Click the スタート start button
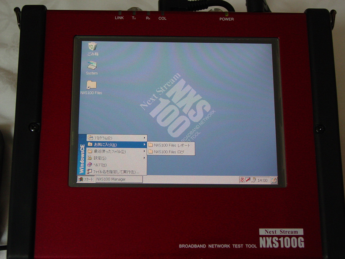The width and height of the screenshot is (345, 259). (x=86, y=179)
